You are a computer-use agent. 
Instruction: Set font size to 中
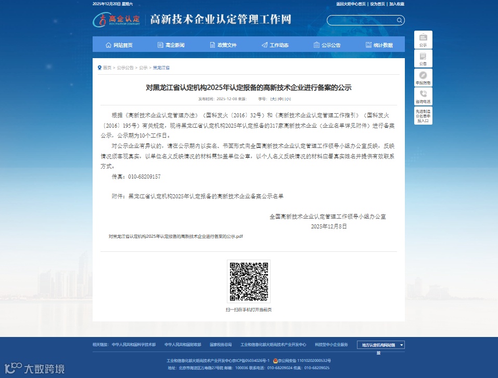(280, 99)
